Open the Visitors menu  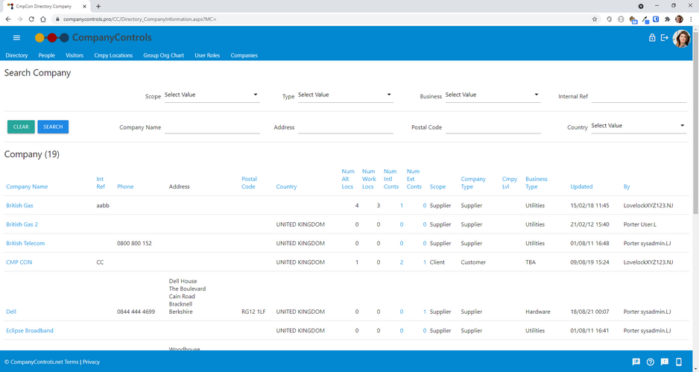coord(75,55)
